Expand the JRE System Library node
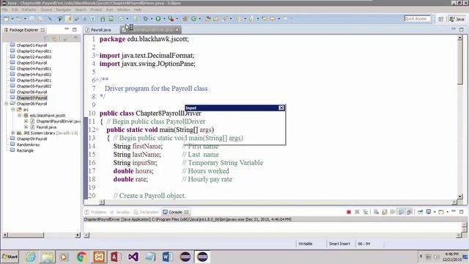 (13, 133)
